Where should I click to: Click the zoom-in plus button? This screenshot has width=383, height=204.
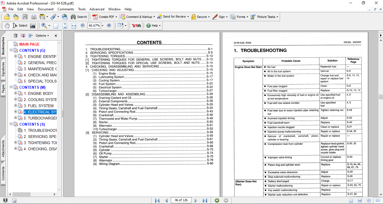click(x=109, y=25)
